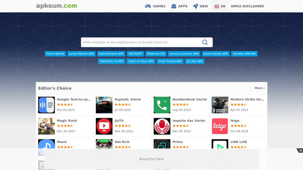Open the Games menu item

155,6
